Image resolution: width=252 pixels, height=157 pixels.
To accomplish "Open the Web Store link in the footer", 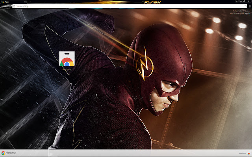I will pyautogui.click(x=244, y=153).
